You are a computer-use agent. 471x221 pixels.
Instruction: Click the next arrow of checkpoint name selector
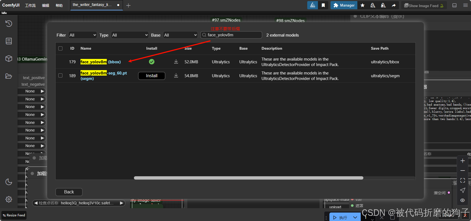[x=121, y=203]
